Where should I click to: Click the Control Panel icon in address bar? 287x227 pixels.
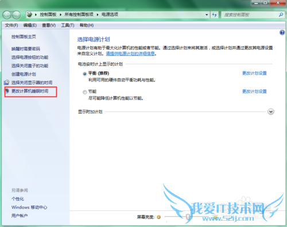(29, 14)
